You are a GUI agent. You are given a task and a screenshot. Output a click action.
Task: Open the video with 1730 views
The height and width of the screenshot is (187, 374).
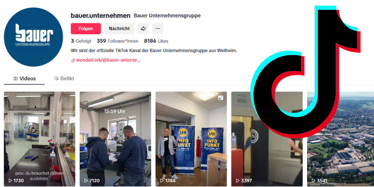(x=40, y=139)
